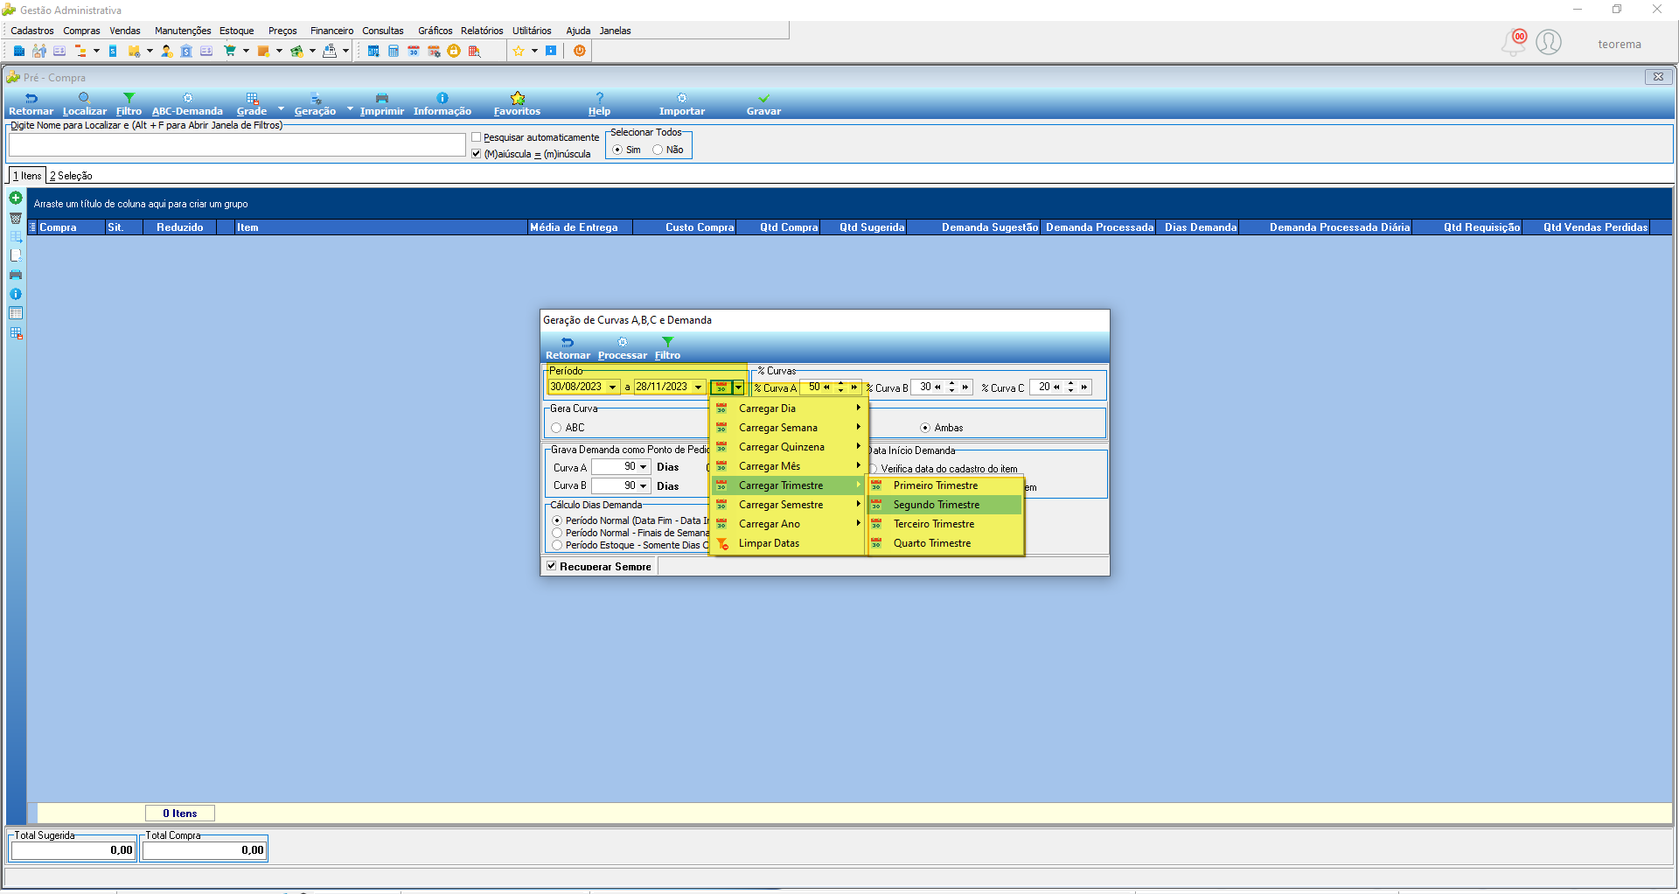
Task: Expand the start date 30/08/2023 dropdown
Action: click(x=613, y=387)
